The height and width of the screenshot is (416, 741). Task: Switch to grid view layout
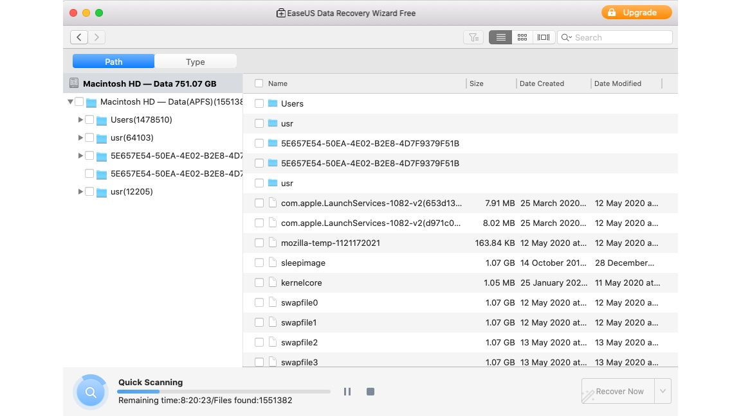coord(522,37)
